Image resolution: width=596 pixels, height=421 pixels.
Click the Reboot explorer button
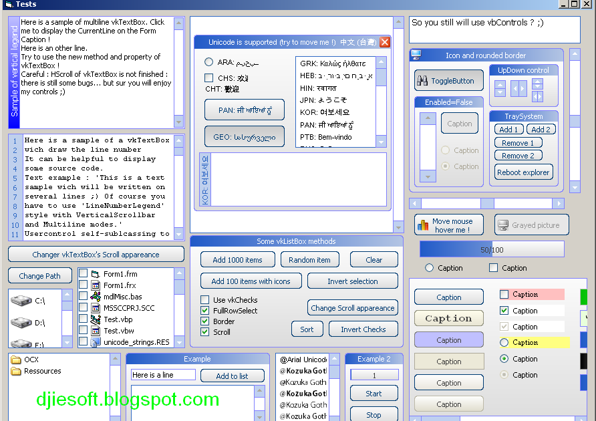click(523, 172)
